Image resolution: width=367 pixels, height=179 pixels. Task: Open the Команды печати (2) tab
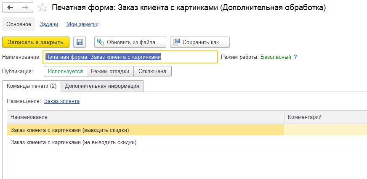click(32, 86)
